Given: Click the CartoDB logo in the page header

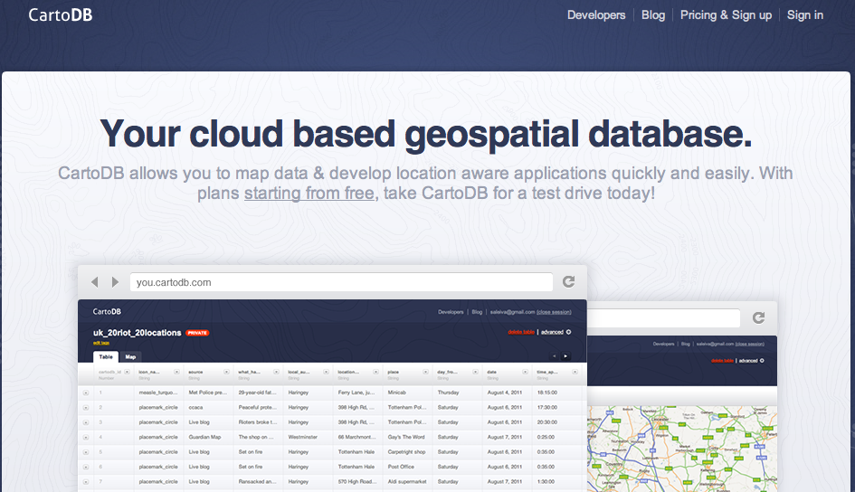Looking at the screenshot, I should click(61, 14).
